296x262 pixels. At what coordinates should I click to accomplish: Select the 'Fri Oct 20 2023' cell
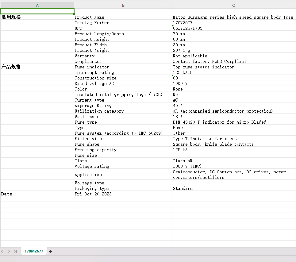(123, 194)
